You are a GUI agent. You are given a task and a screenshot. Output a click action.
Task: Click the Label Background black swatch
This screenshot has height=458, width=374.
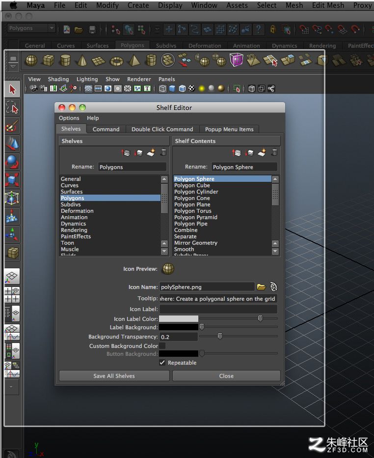[x=179, y=327]
